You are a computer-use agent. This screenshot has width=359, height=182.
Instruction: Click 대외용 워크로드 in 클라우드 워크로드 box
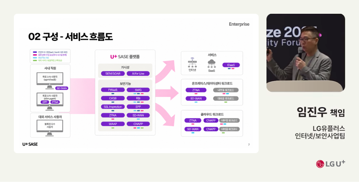click(229, 129)
